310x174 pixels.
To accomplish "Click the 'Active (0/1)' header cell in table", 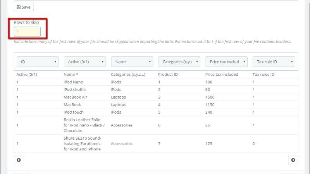I will [x=27, y=74].
